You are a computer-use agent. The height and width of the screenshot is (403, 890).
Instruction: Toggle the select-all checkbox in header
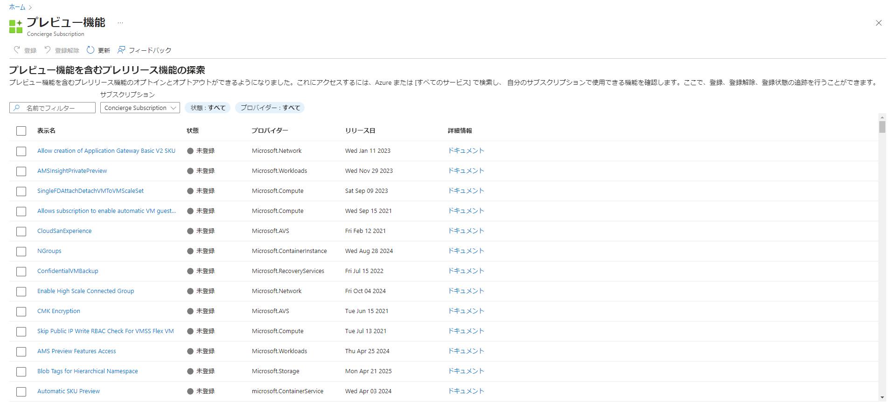[x=21, y=131]
